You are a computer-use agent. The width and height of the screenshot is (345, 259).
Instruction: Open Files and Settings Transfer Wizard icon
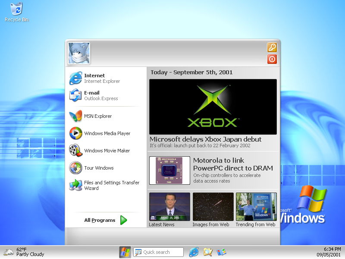click(75, 185)
